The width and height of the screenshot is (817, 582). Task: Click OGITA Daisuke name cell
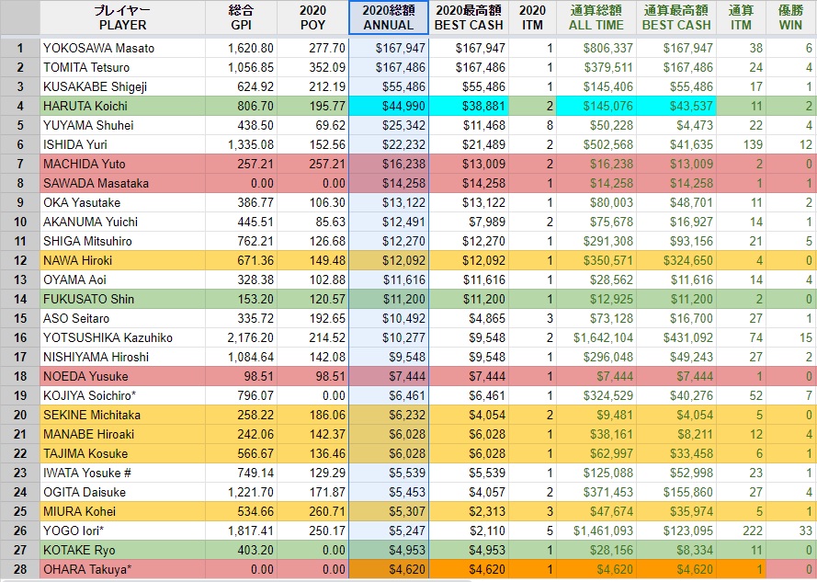tap(122, 492)
